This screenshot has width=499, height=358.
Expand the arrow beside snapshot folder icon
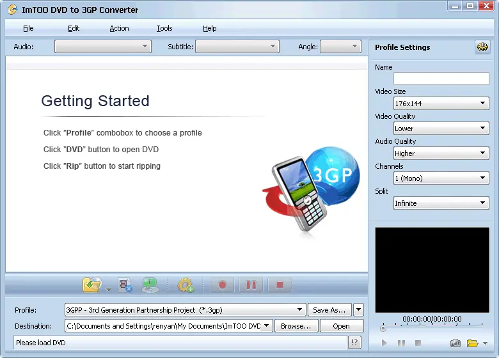485,343
